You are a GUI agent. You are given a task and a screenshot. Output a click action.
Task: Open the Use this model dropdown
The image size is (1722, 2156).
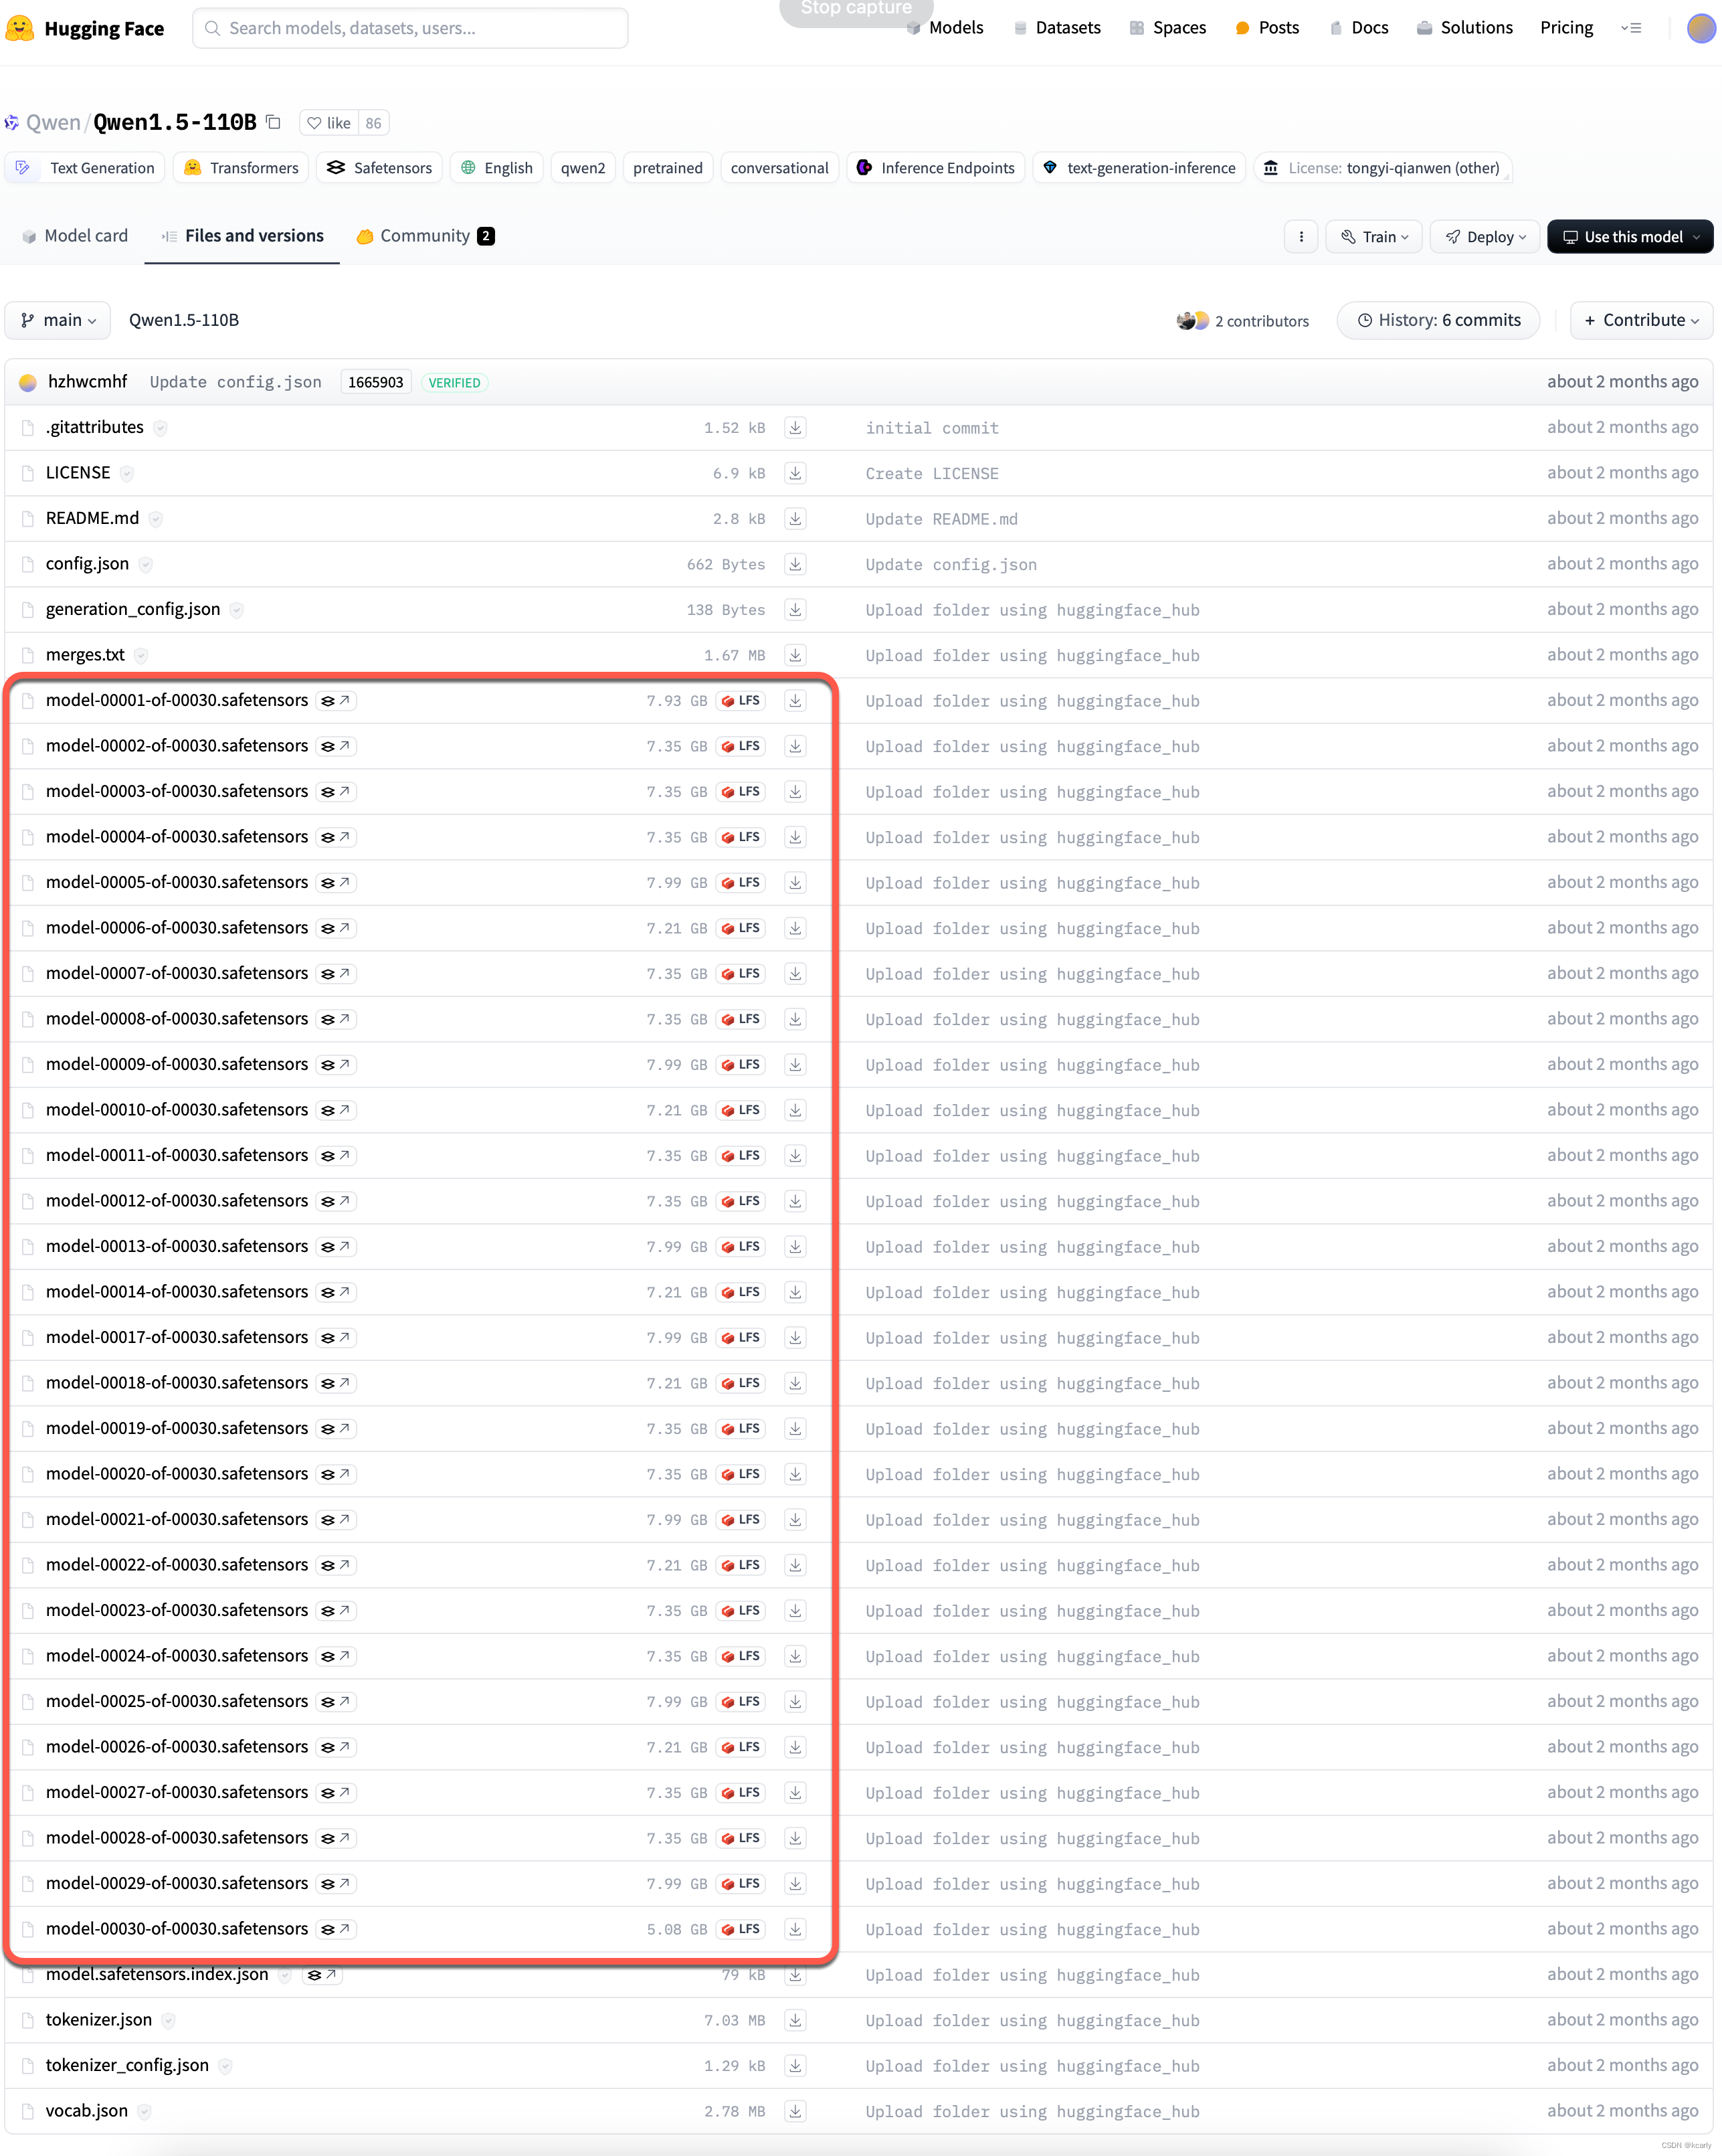point(1630,237)
